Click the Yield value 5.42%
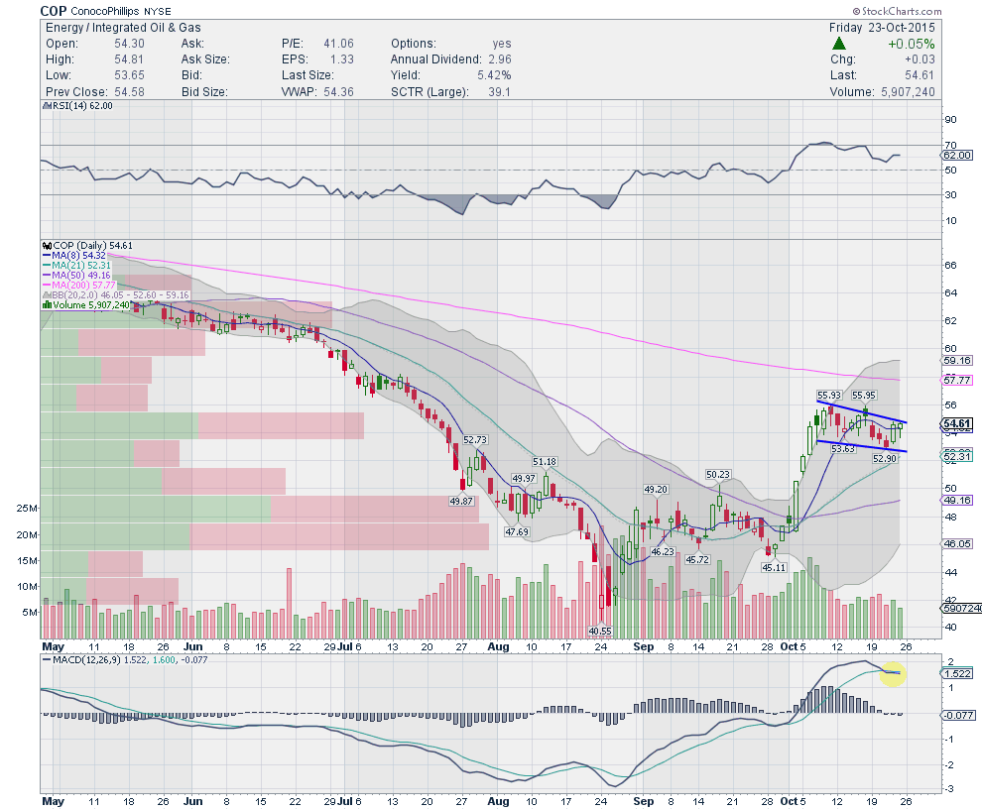982x810 pixels. coord(494,75)
